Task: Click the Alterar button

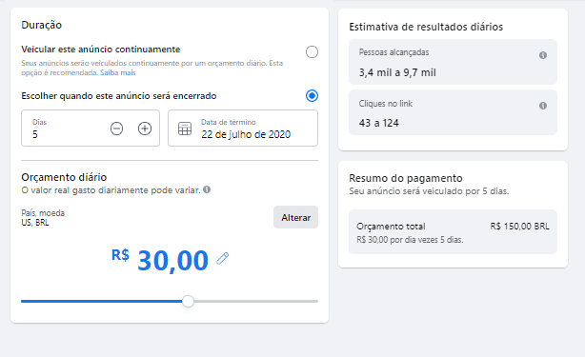Action: pos(296,217)
